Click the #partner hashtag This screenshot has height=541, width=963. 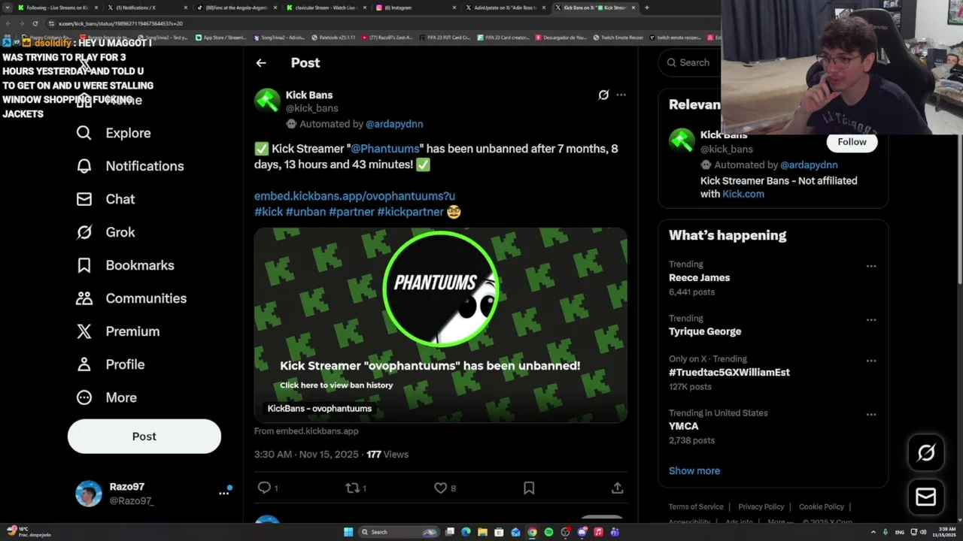(351, 212)
